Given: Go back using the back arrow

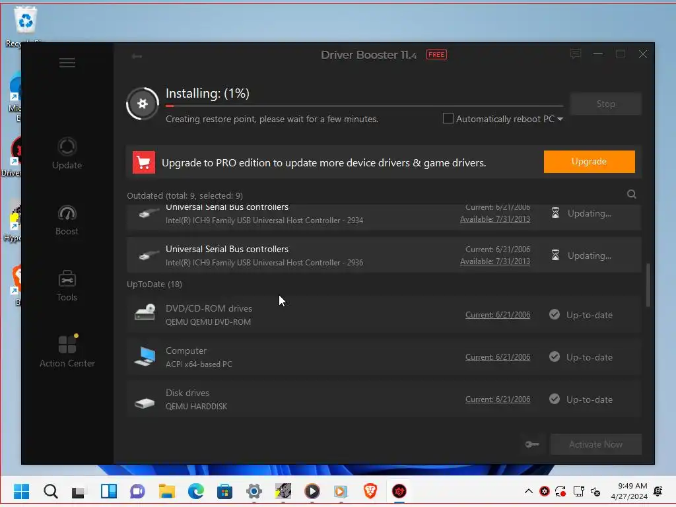Looking at the screenshot, I should point(137,56).
